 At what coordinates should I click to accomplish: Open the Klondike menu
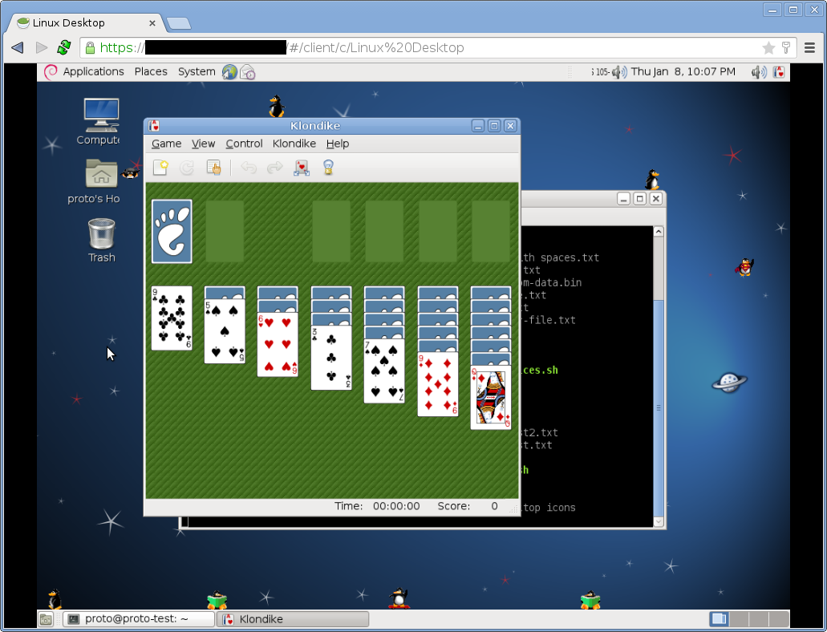[294, 144]
